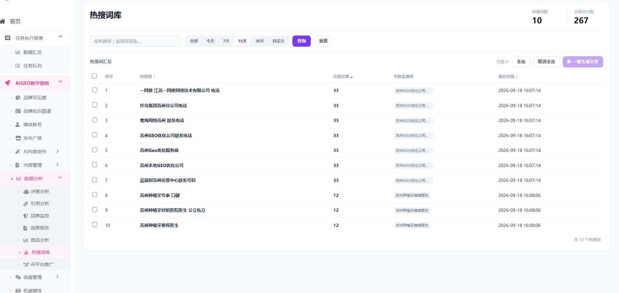619x293 pixels.
Task: Click the 取消全选 button
Action: (x=547, y=62)
